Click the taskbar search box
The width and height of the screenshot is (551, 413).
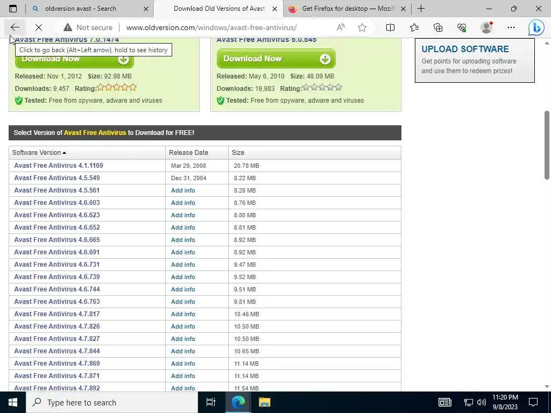pyautogui.click(x=112, y=402)
